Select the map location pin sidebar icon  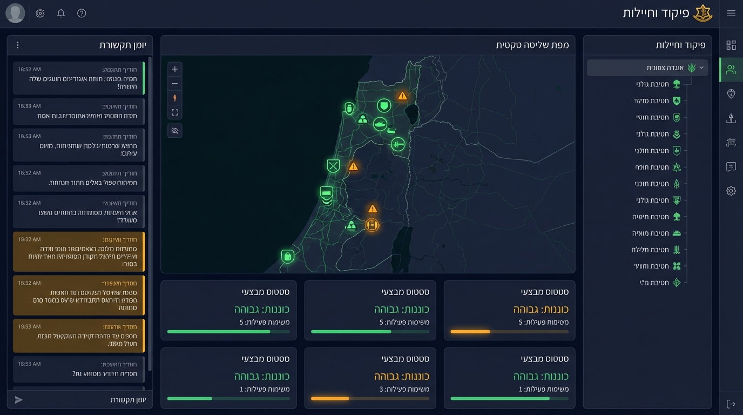click(731, 94)
